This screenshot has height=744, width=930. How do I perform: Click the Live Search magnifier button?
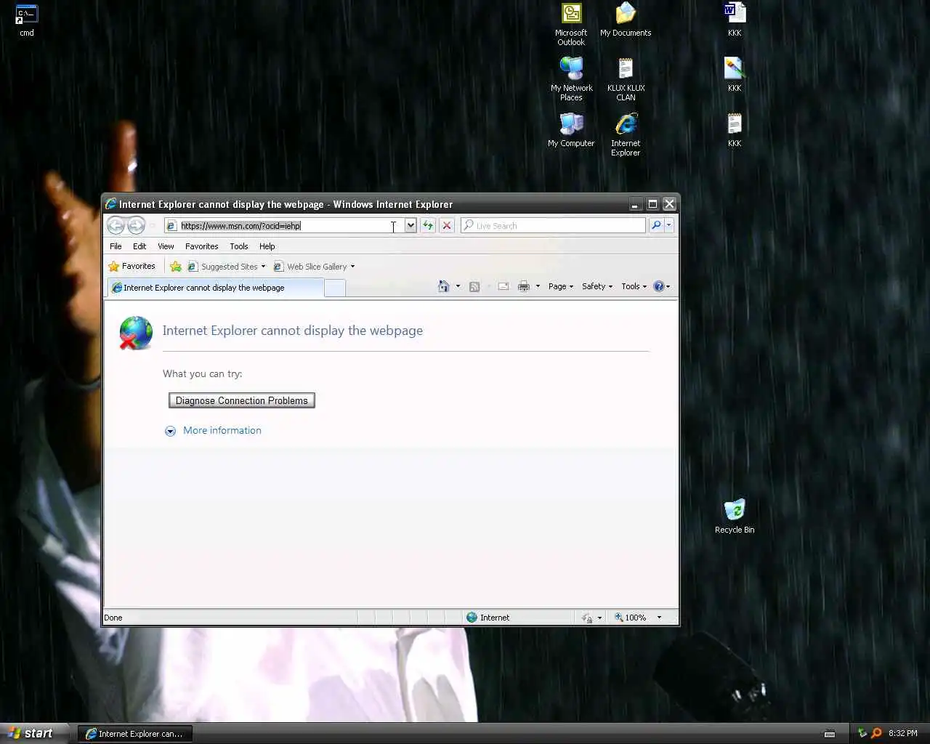click(x=656, y=225)
